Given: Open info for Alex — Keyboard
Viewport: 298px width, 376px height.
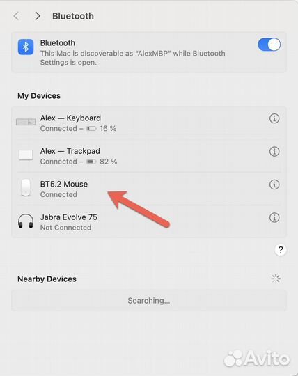Looking at the screenshot, I should pos(274,118).
